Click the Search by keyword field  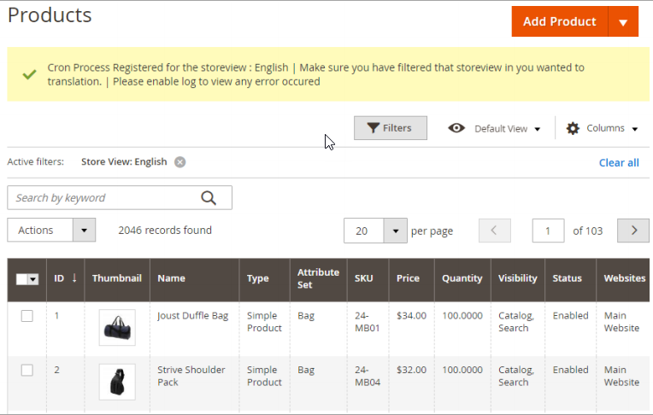point(103,198)
